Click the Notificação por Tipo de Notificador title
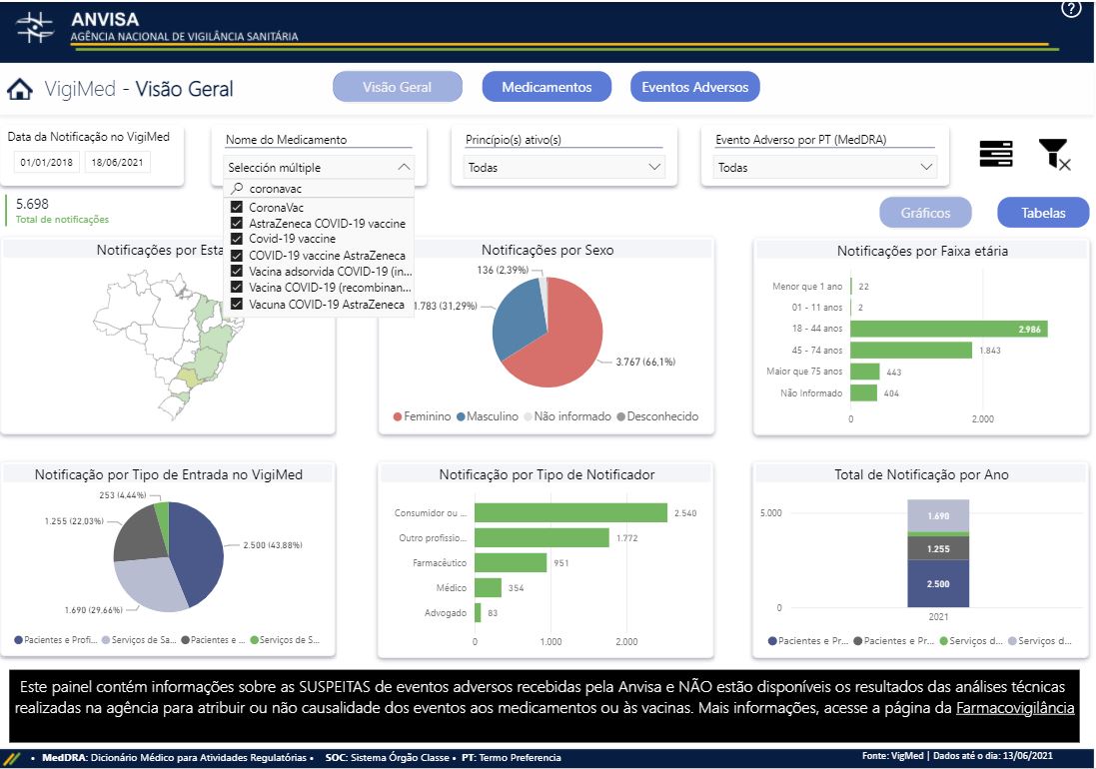This screenshot has width=1096, height=769. (x=547, y=475)
